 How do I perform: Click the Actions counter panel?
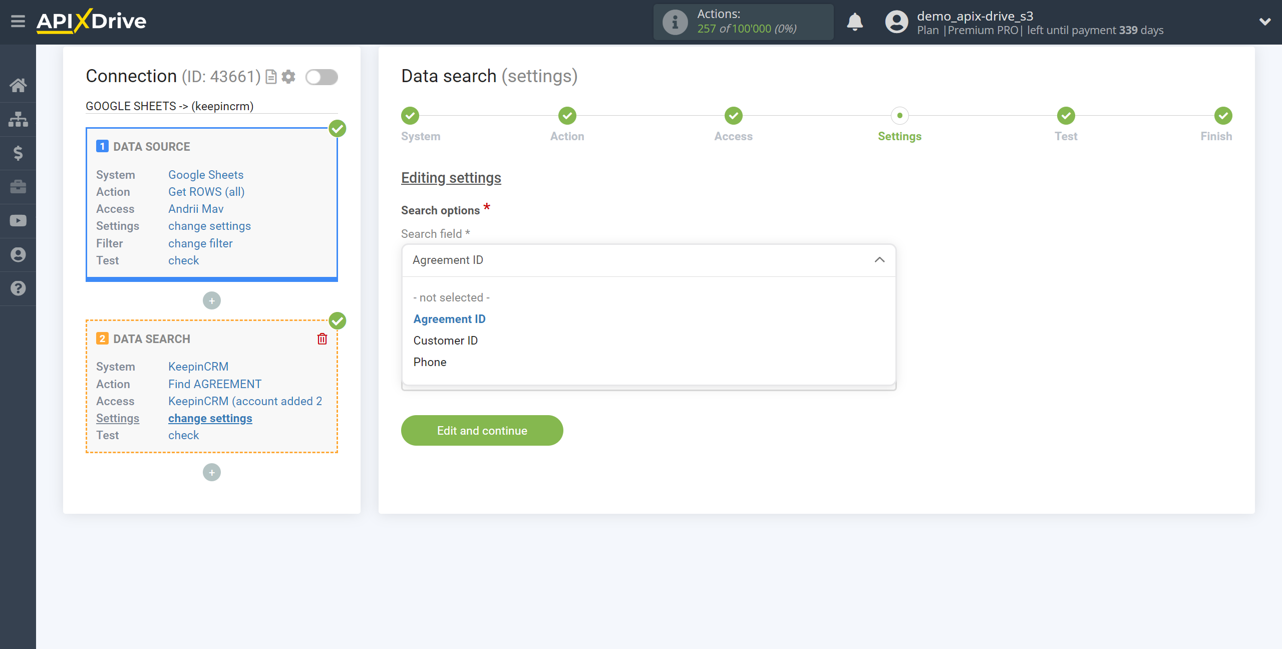743,22
